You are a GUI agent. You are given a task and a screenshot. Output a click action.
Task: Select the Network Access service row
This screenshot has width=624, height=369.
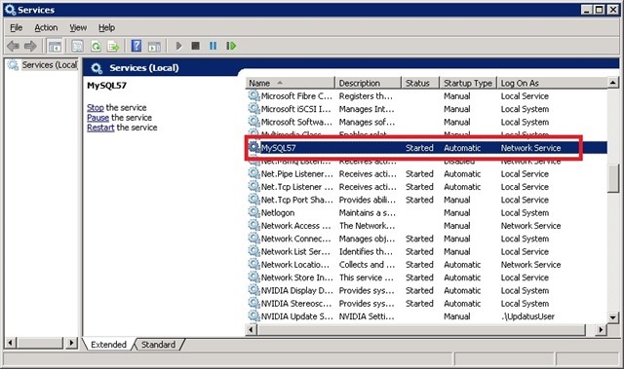(427, 225)
